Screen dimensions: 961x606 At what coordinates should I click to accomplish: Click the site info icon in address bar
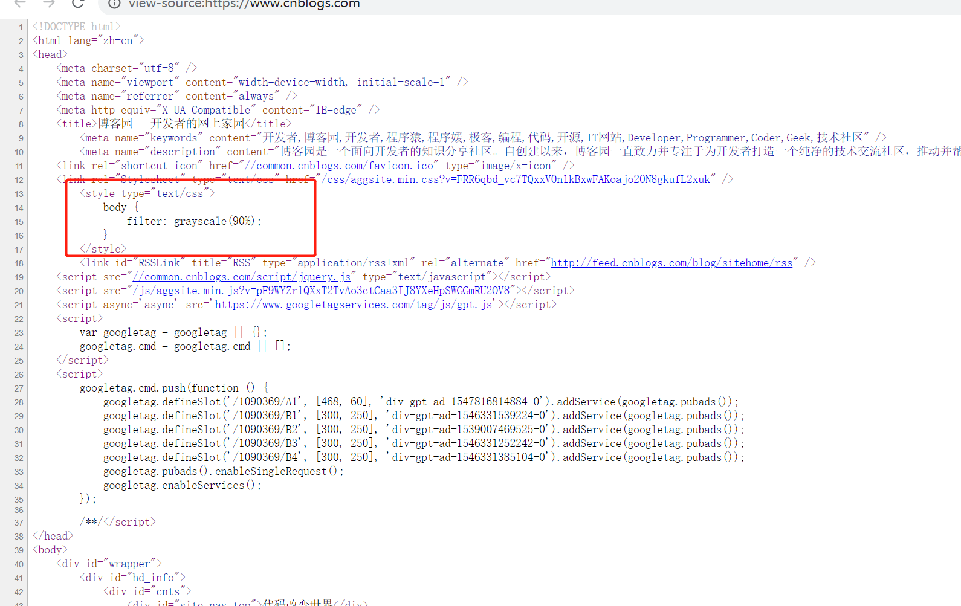114,4
